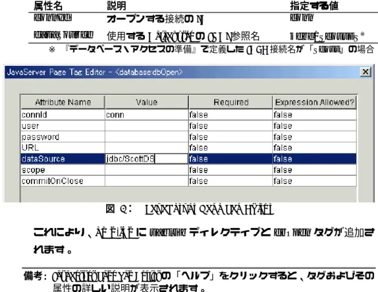Click the Value cell for URL
This screenshot has height=292, width=378.
pyautogui.click(x=146, y=148)
